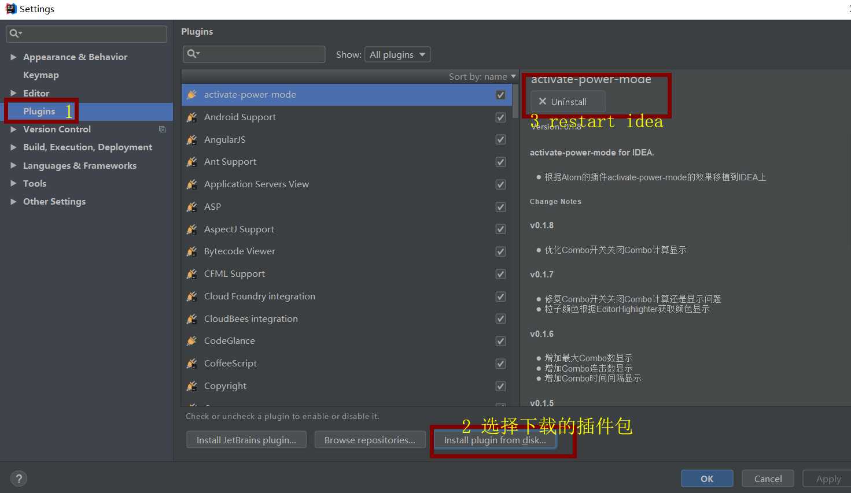The width and height of the screenshot is (851, 493).
Task: Expand the Editor settings section
Action: 13,93
